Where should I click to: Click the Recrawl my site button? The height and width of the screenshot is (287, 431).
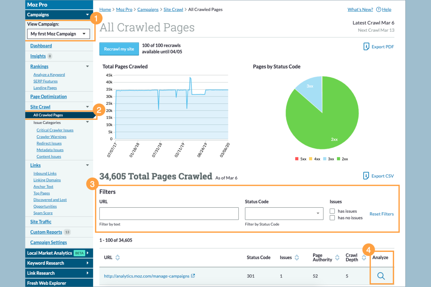[x=119, y=49]
